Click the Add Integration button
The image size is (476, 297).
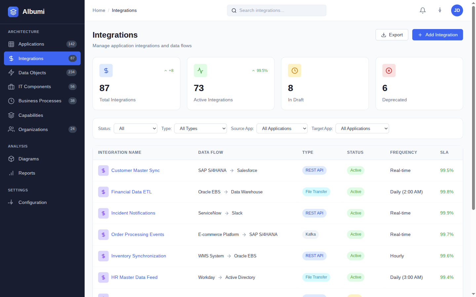click(437, 35)
